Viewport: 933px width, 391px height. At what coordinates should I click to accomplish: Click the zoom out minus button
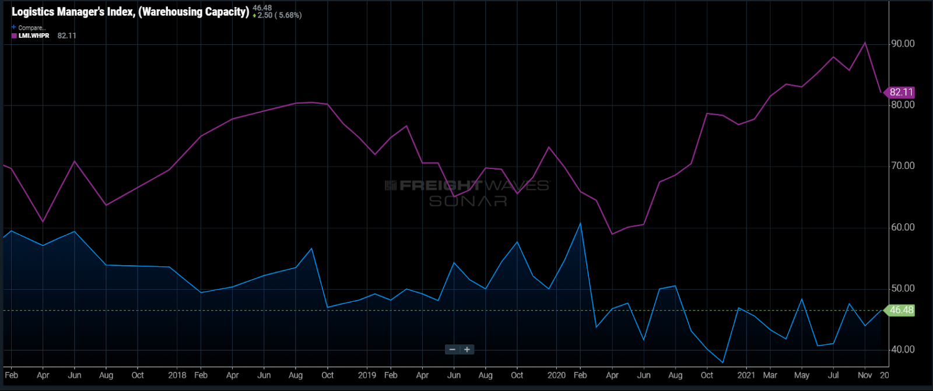tap(453, 350)
